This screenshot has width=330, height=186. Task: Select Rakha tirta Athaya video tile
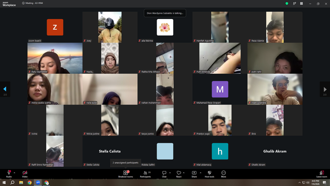165,58
